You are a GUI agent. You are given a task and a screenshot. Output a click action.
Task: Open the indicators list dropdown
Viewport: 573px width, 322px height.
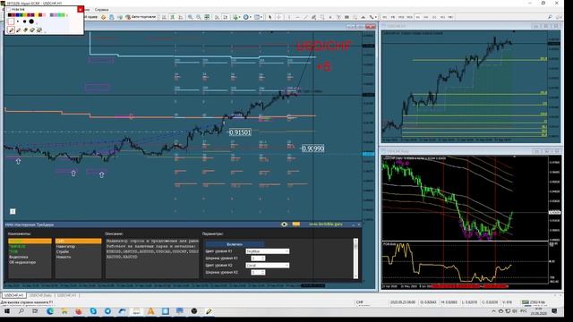pyautogui.click(x=236, y=17)
